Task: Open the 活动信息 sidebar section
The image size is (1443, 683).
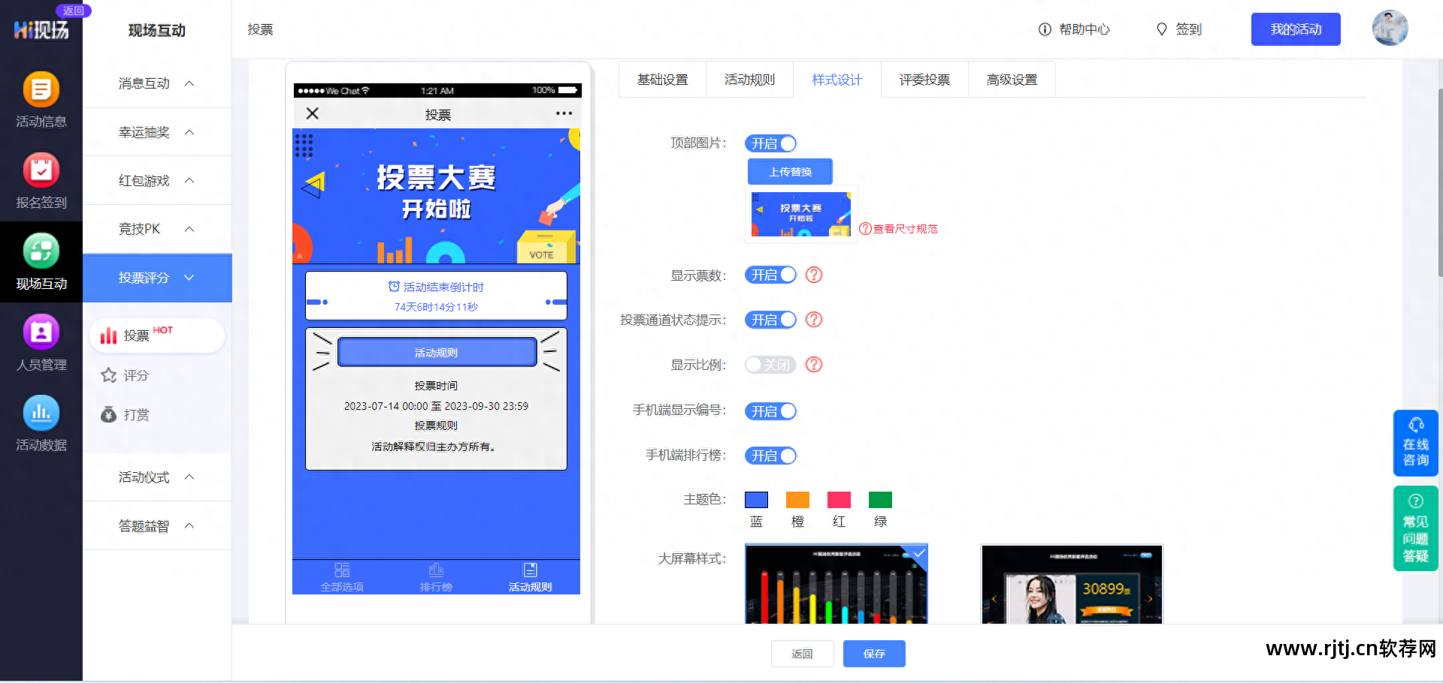Action: tap(41, 101)
